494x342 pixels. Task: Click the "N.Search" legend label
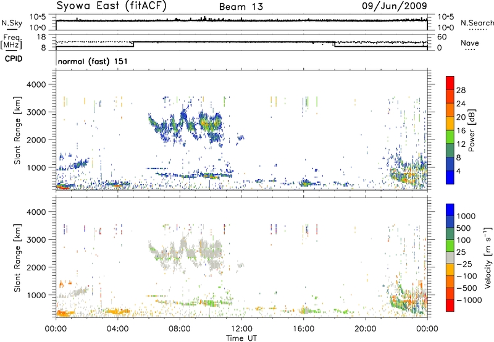point(477,23)
